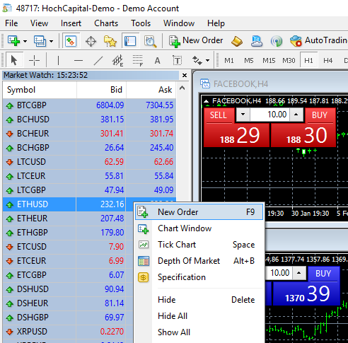This screenshot has height=343, width=348.
Task: Toggle the AutoTrading button
Action: click(x=318, y=41)
